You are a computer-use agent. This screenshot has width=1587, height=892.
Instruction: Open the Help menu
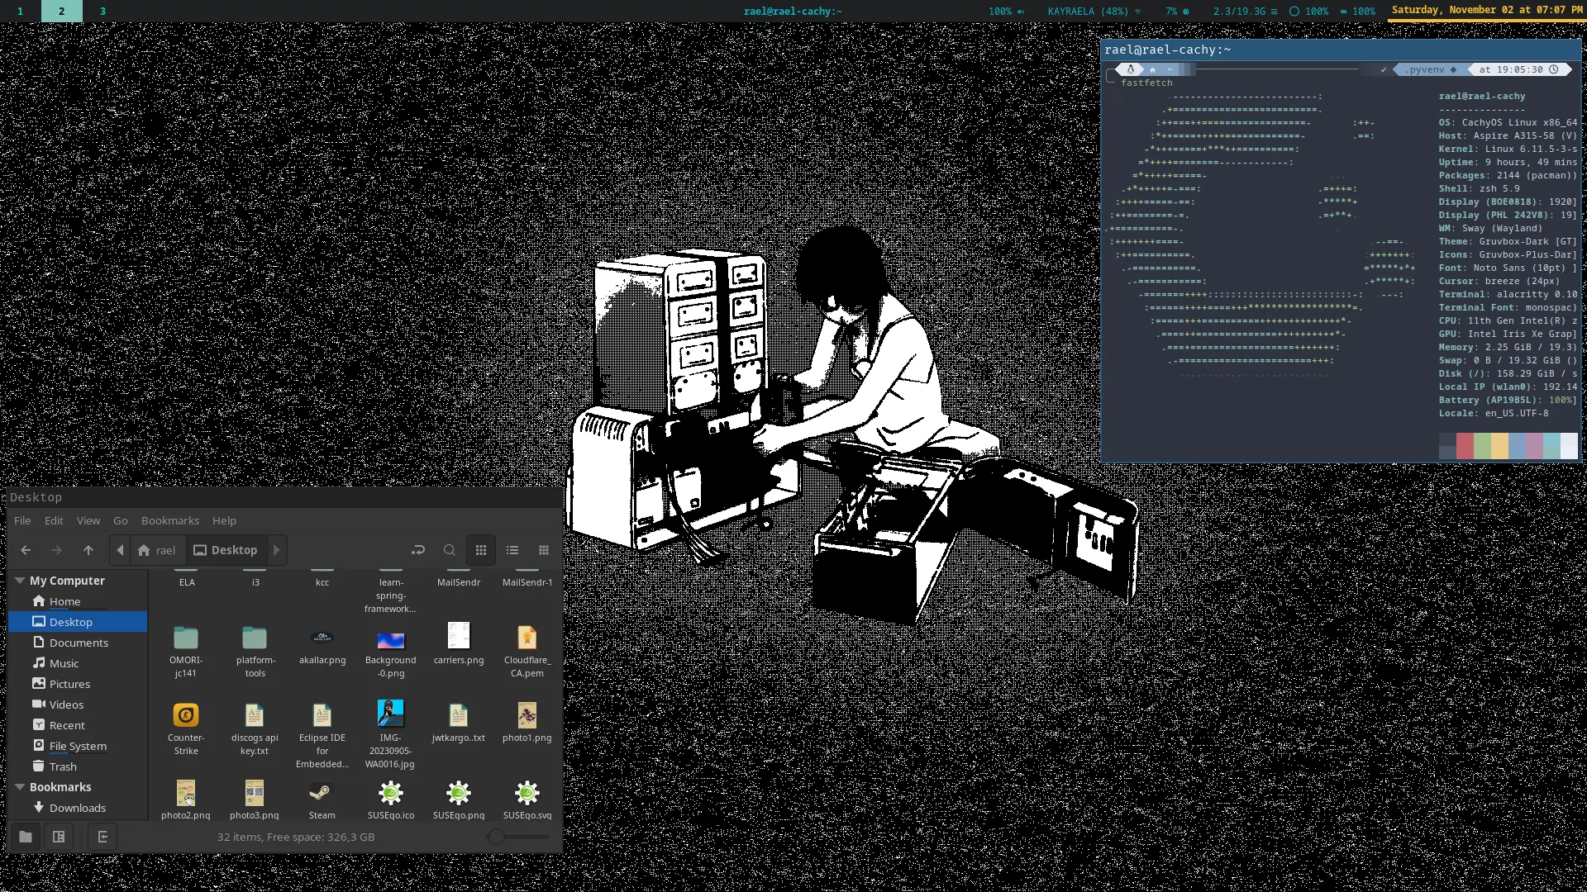224,520
